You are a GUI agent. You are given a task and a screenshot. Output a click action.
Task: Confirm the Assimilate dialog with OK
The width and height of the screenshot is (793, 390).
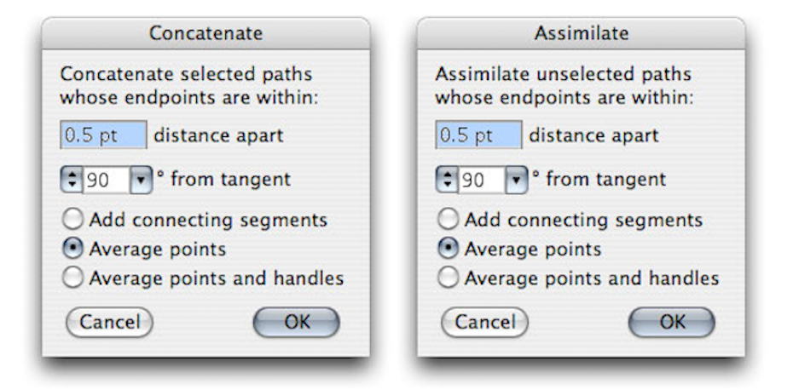pos(671,322)
